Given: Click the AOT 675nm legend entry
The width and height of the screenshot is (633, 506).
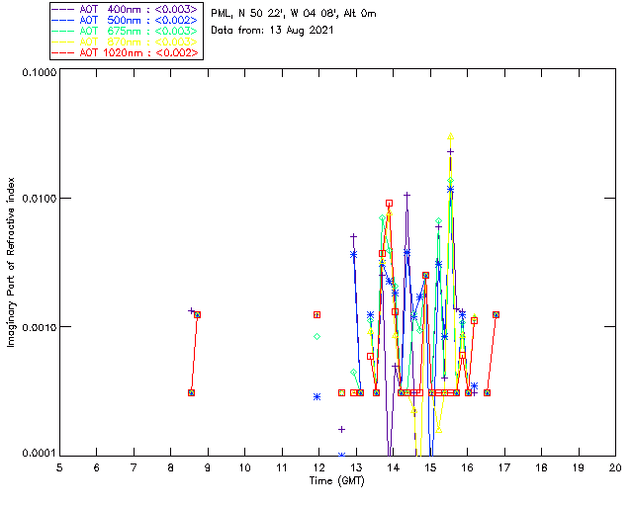Looking at the screenshot, I should click(x=125, y=31).
